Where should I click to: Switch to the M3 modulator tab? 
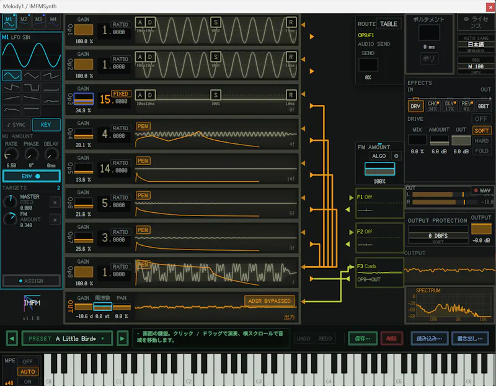click(38, 21)
